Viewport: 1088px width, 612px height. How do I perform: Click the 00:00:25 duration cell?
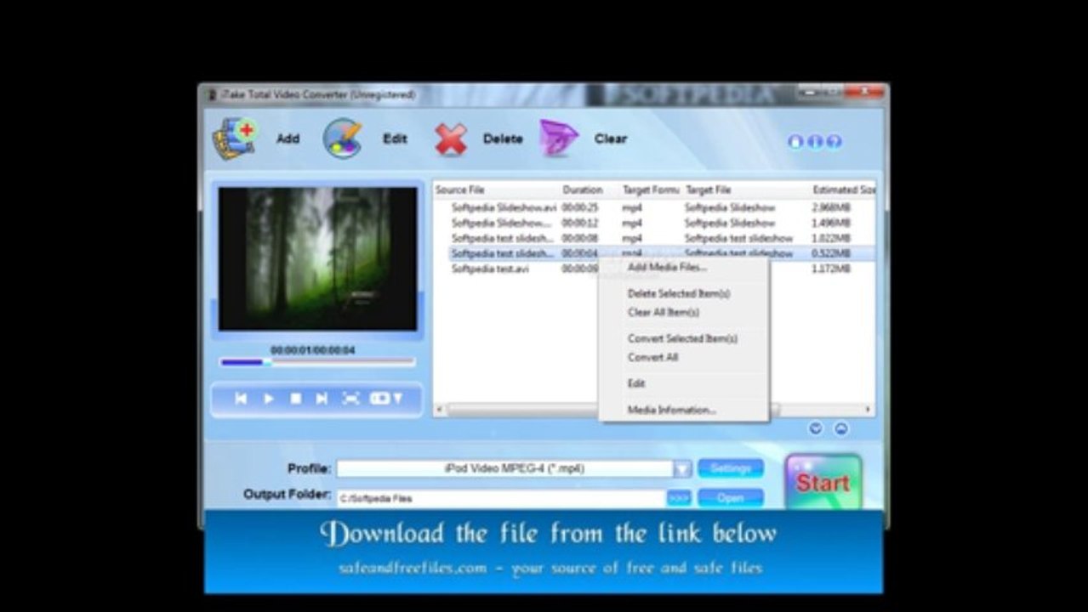point(580,207)
